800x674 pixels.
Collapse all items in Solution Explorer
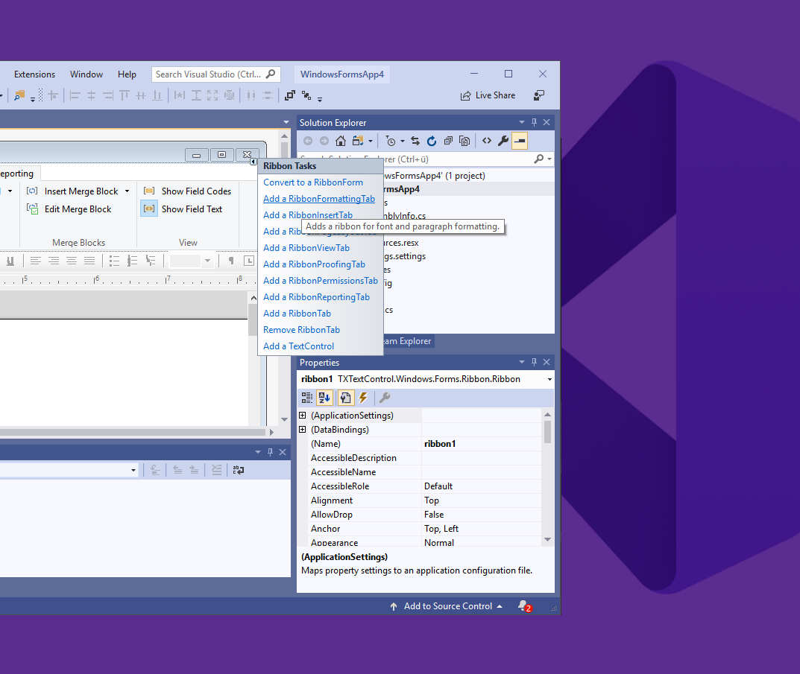tap(449, 140)
